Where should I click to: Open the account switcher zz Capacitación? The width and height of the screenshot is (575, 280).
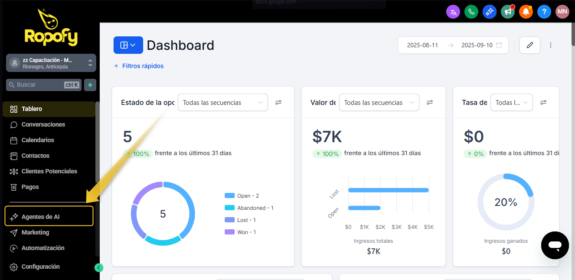point(51,63)
